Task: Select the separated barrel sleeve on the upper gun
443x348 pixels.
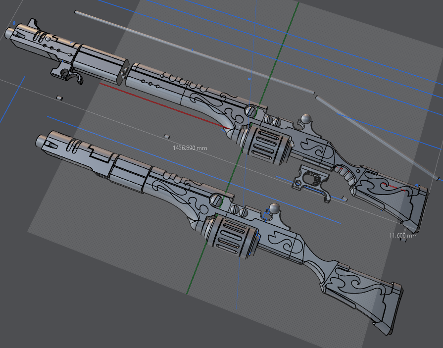Action: click(x=100, y=64)
